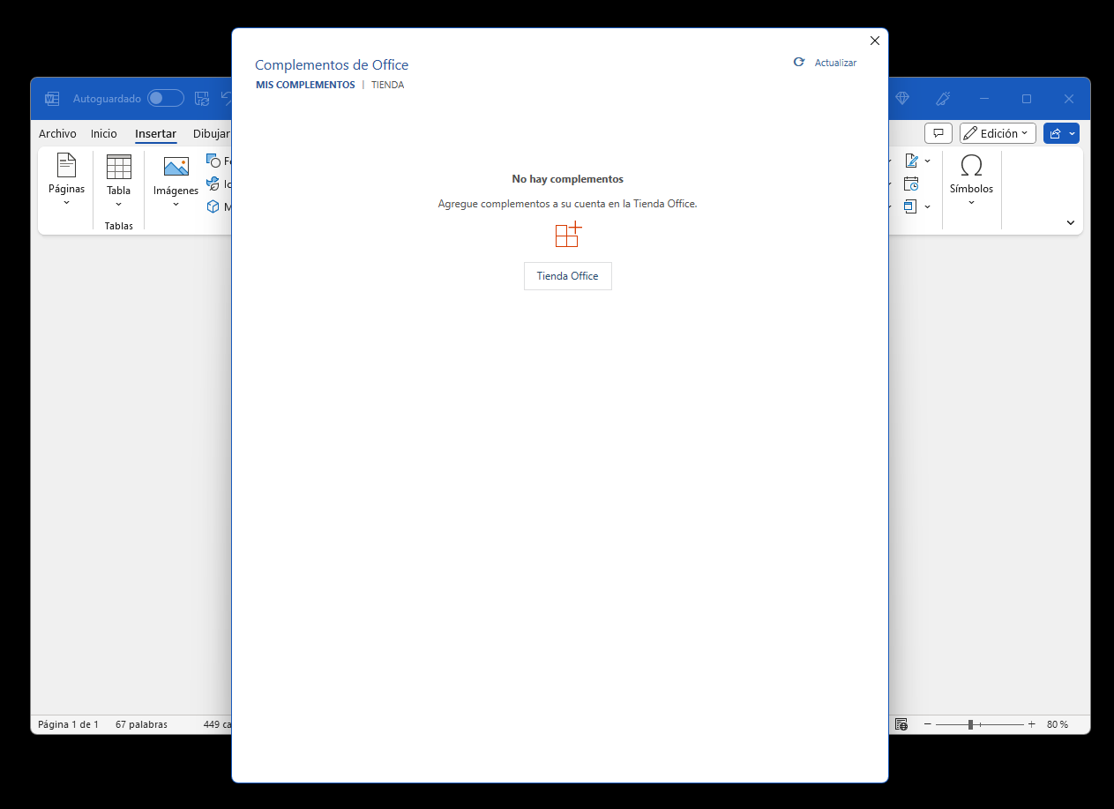Click the Formas shapes icon
Viewport: 1114px width, 809px height.
(x=213, y=161)
